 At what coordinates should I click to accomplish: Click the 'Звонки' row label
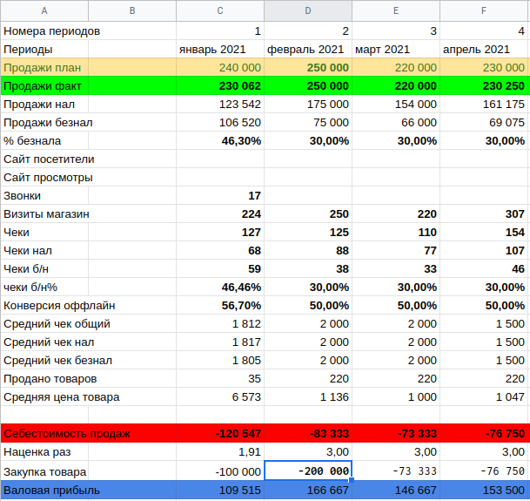tap(23, 196)
